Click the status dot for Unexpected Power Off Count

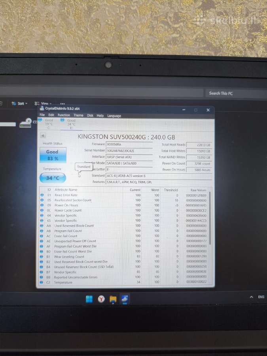42,241
